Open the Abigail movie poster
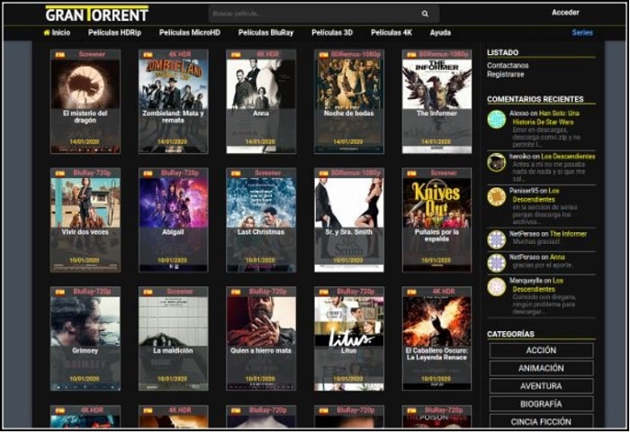 pos(173,220)
